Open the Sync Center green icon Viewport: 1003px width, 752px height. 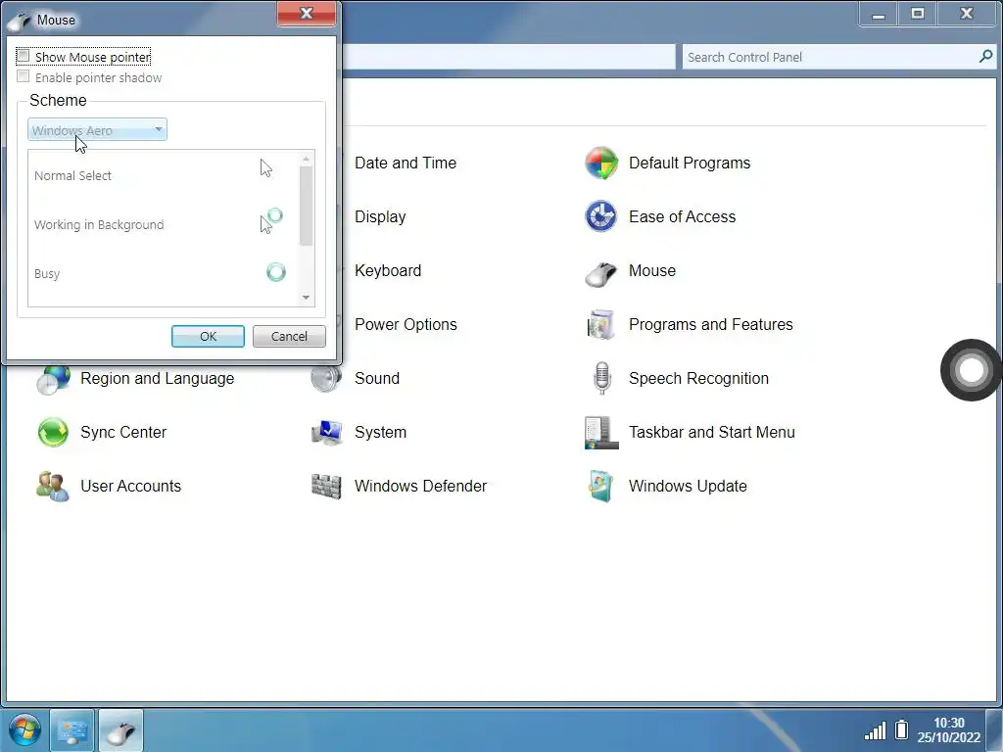tap(53, 432)
